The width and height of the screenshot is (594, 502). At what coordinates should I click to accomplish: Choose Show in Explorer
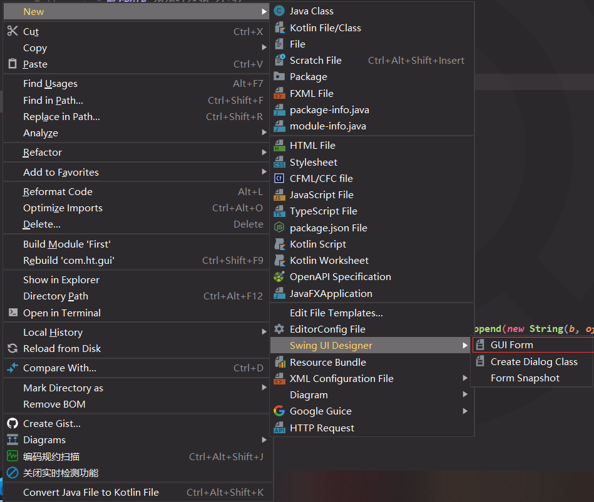(x=136, y=280)
